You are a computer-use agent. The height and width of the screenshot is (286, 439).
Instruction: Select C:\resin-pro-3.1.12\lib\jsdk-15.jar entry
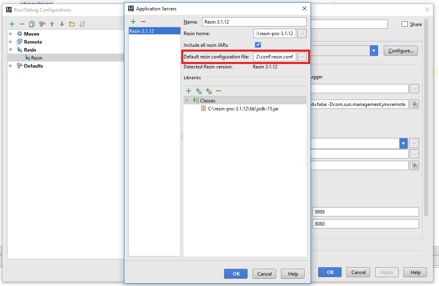(x=243, y=108)
